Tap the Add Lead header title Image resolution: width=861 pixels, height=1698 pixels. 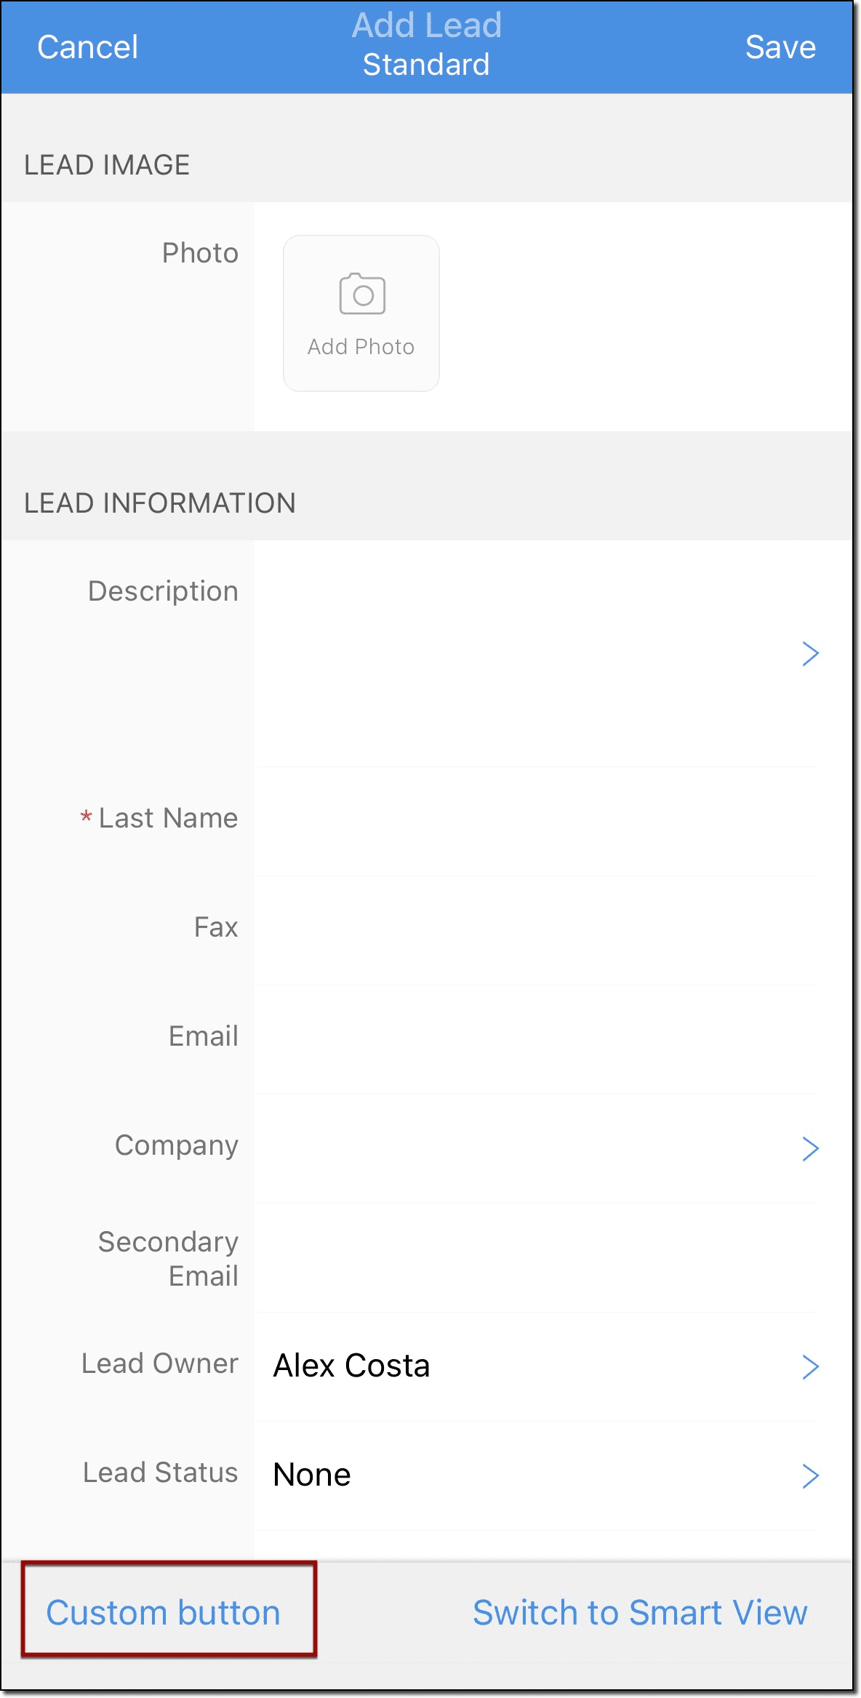coord(427,25)
